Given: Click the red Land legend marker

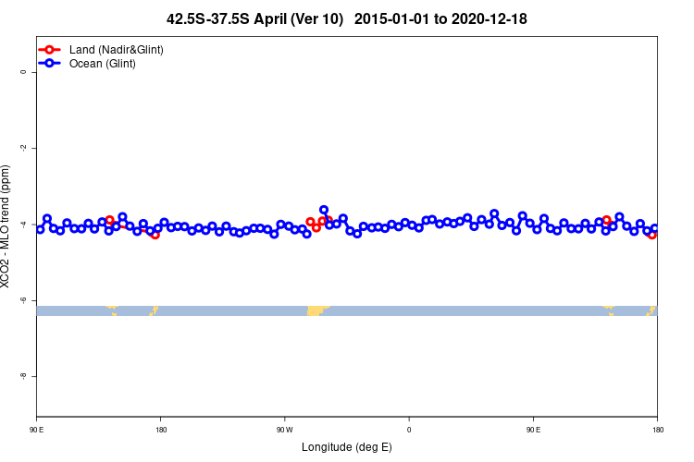Looking at the screenshot, I should tap(50, 50).
